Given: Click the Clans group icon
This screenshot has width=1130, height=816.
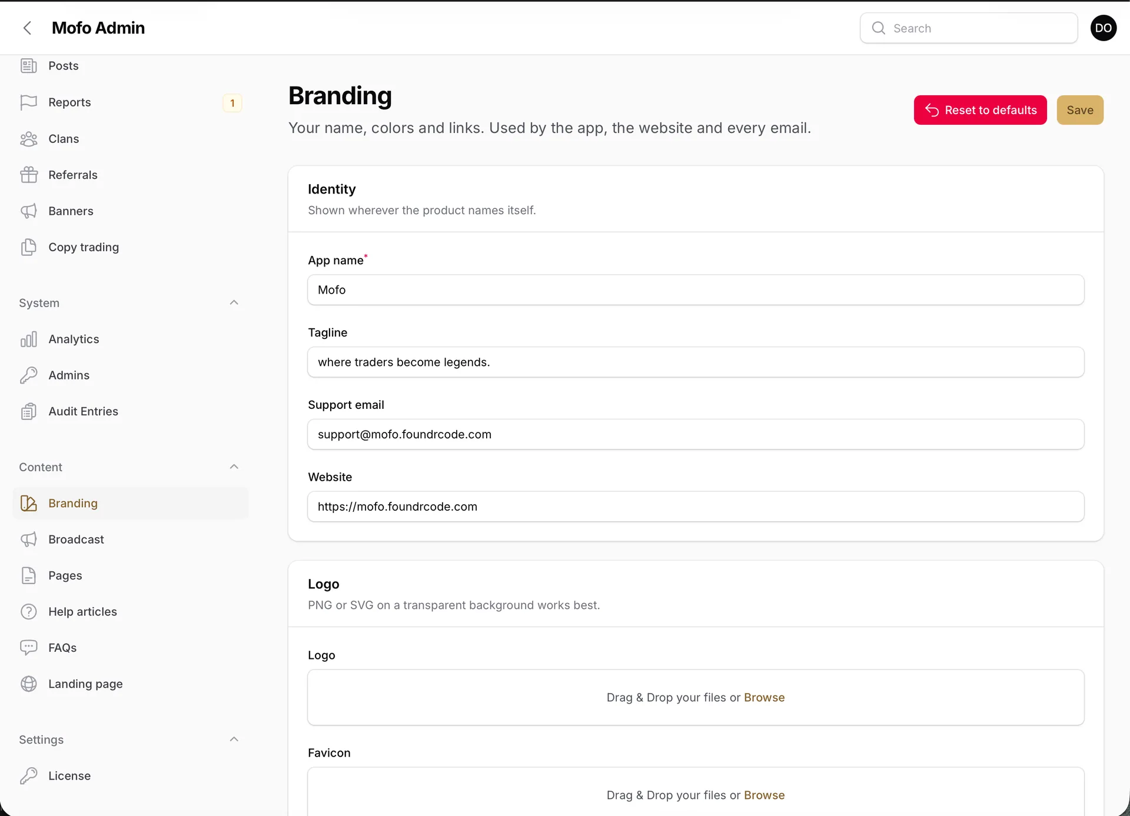Looking at the screenshot, I should tap(28, 139).
